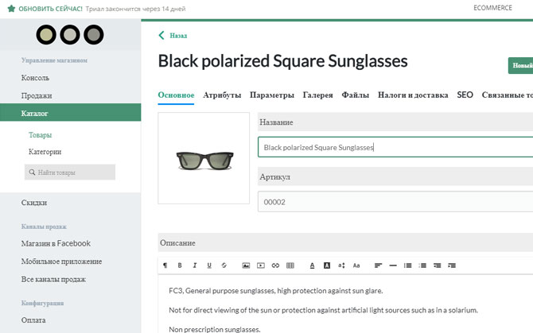Open text color picker in editor toolbar
The height and width of the screenshot is (333, 533).
coord(312,265)
